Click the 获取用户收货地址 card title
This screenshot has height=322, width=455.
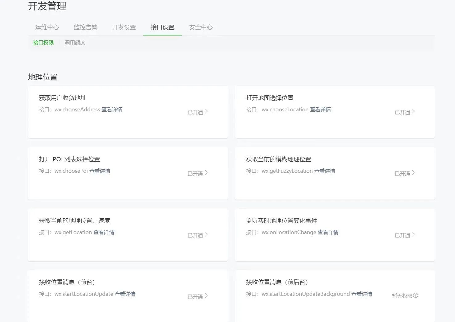[x=63, y=98]
